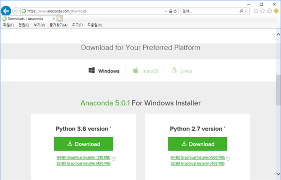Open 32-Bit Graphical Installer (420 MB) link
281x180 pixels.
(83, 163)
